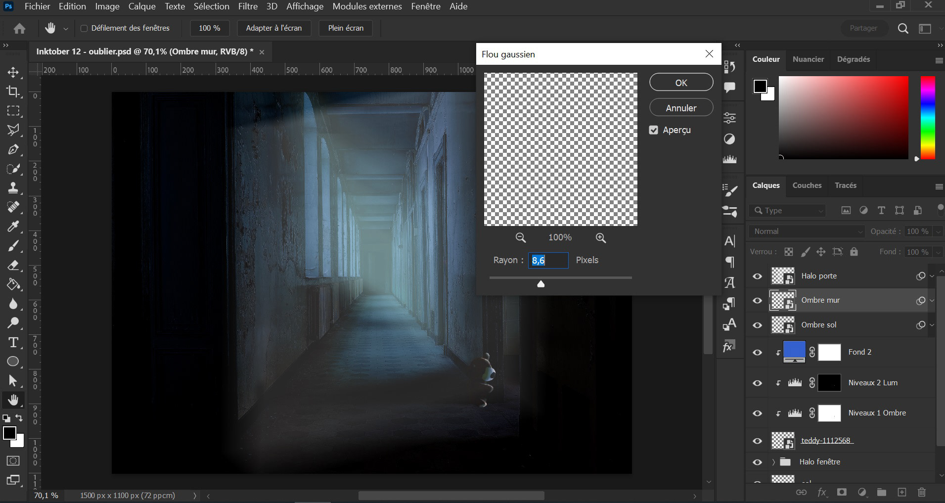Select the Type tool

coord(13,342)
